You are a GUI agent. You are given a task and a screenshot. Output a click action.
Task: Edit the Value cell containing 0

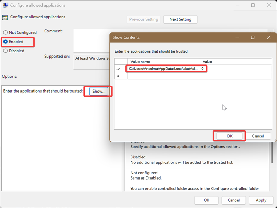pos(236,69)
